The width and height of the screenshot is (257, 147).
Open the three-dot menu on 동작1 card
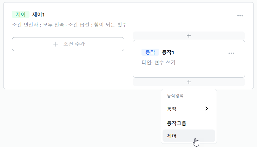tap(231, 54)
